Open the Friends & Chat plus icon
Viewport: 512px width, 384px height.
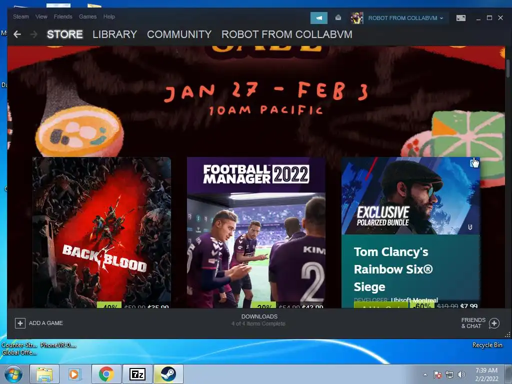pyautogui.click(x=494, y=323)
